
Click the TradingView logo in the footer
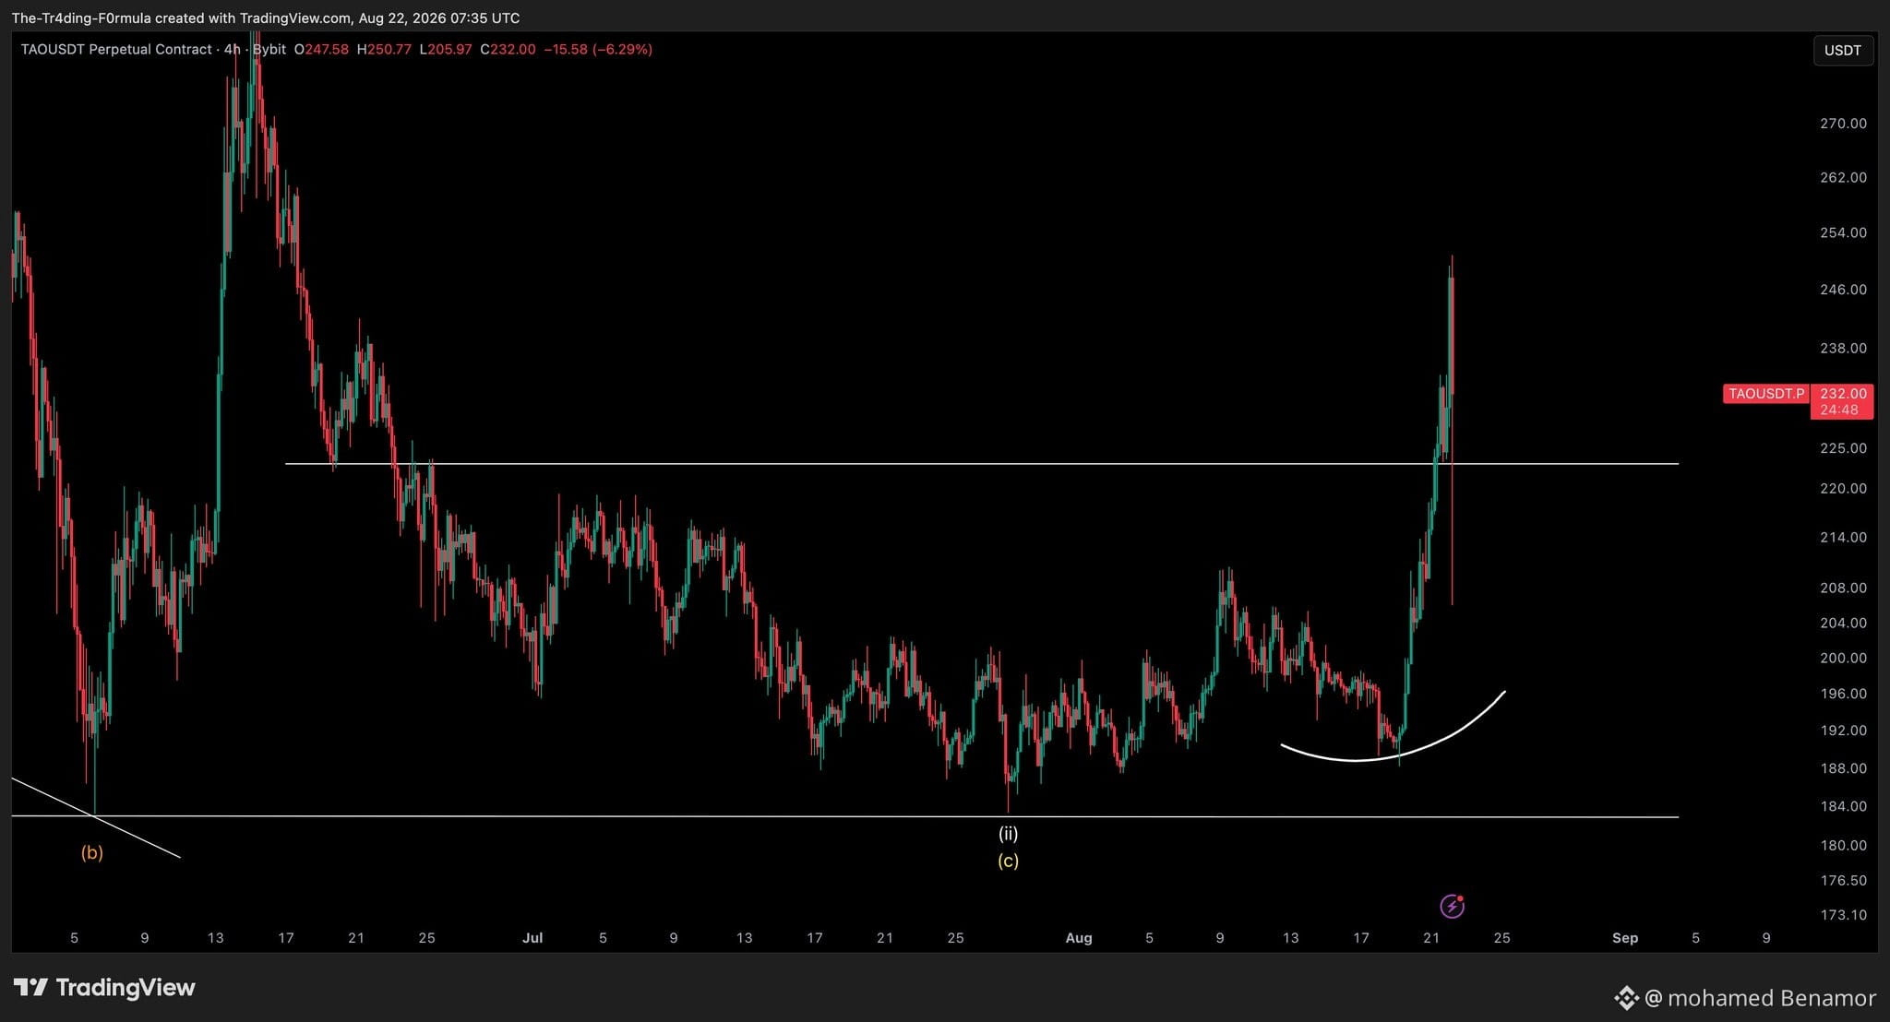(104, 988)
